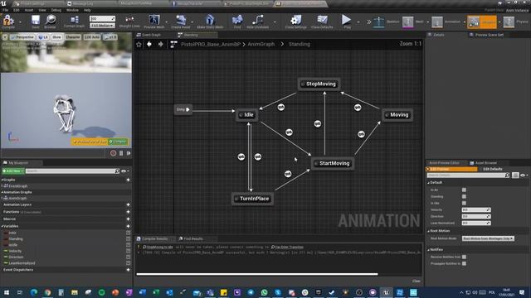Screen dimensions: 531x298
Task: Click the Save toolbar icon
Action: coord(35,21)
